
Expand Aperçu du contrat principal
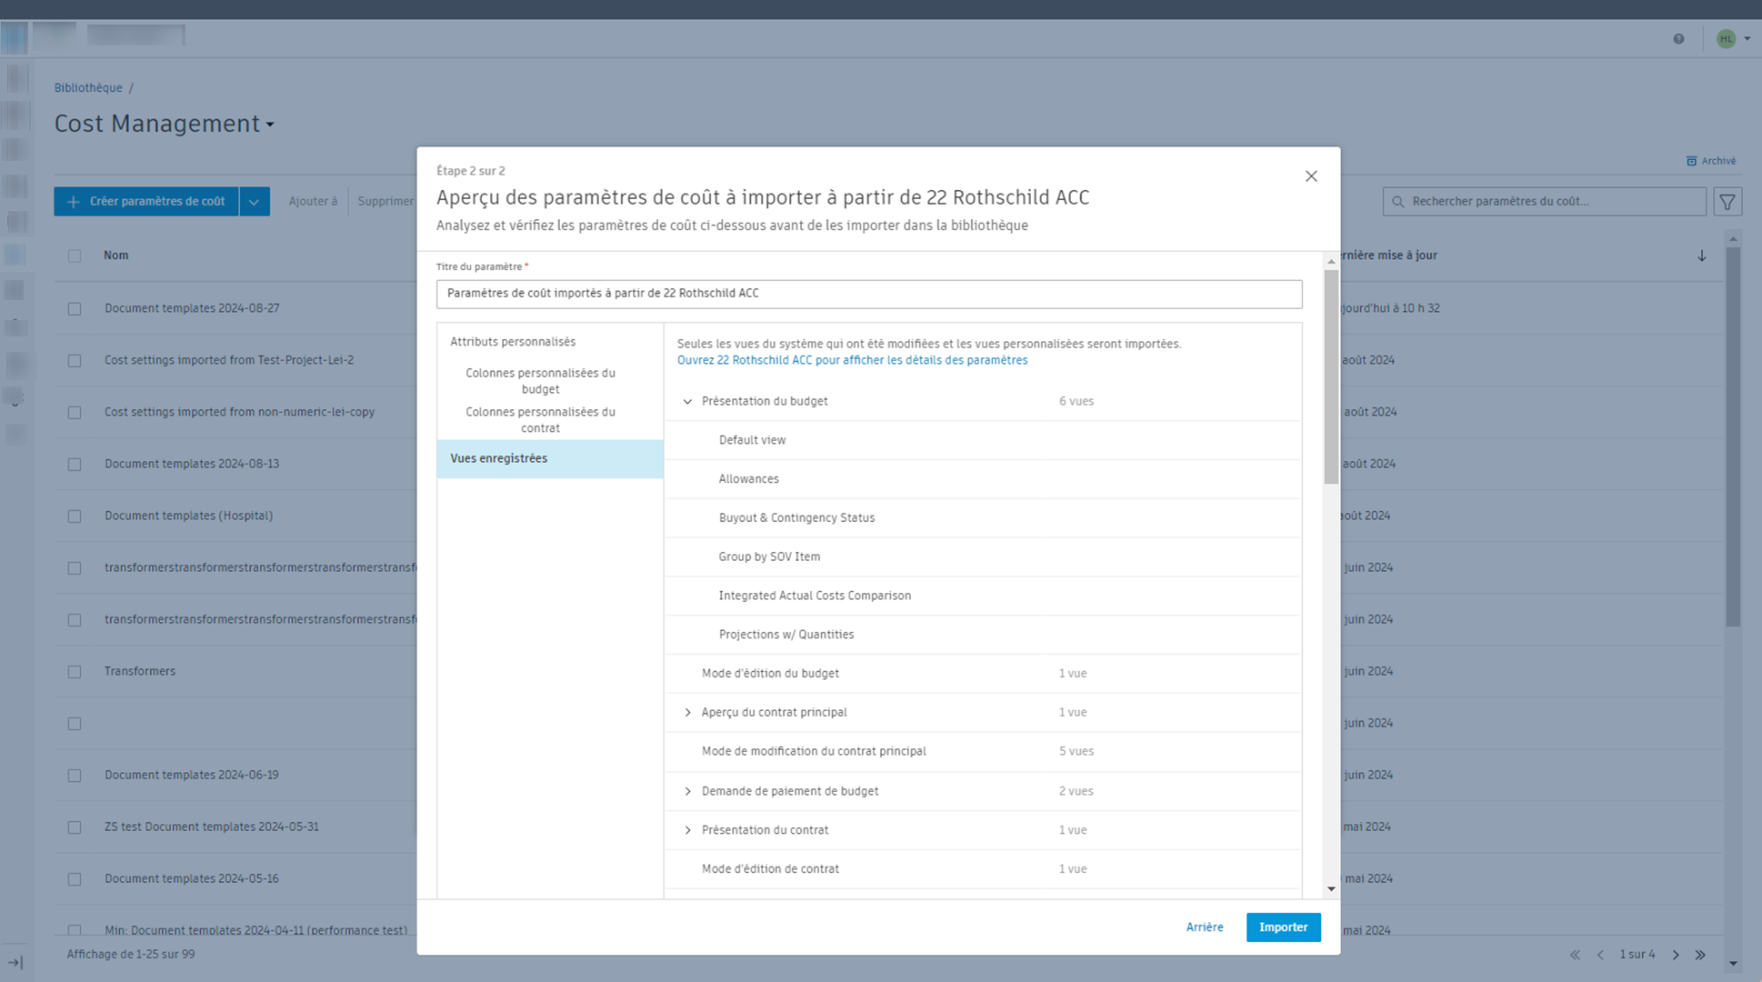(x=687, y=713)
